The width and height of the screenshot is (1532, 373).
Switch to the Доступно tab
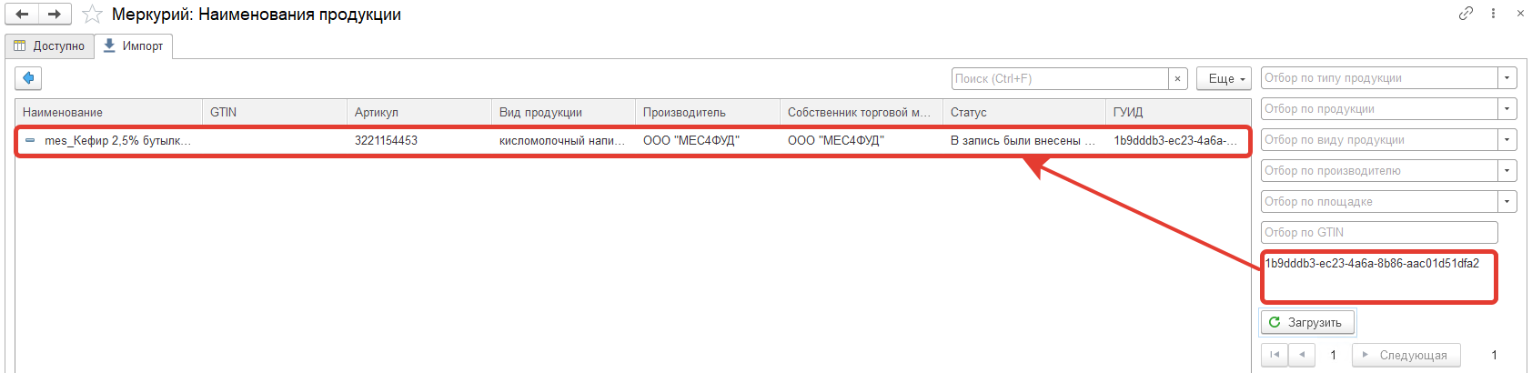(50, 46)
